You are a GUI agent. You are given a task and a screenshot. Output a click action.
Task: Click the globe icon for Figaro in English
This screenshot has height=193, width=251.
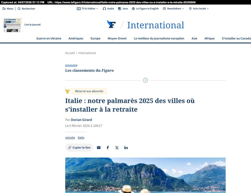[x=133, y=9]
